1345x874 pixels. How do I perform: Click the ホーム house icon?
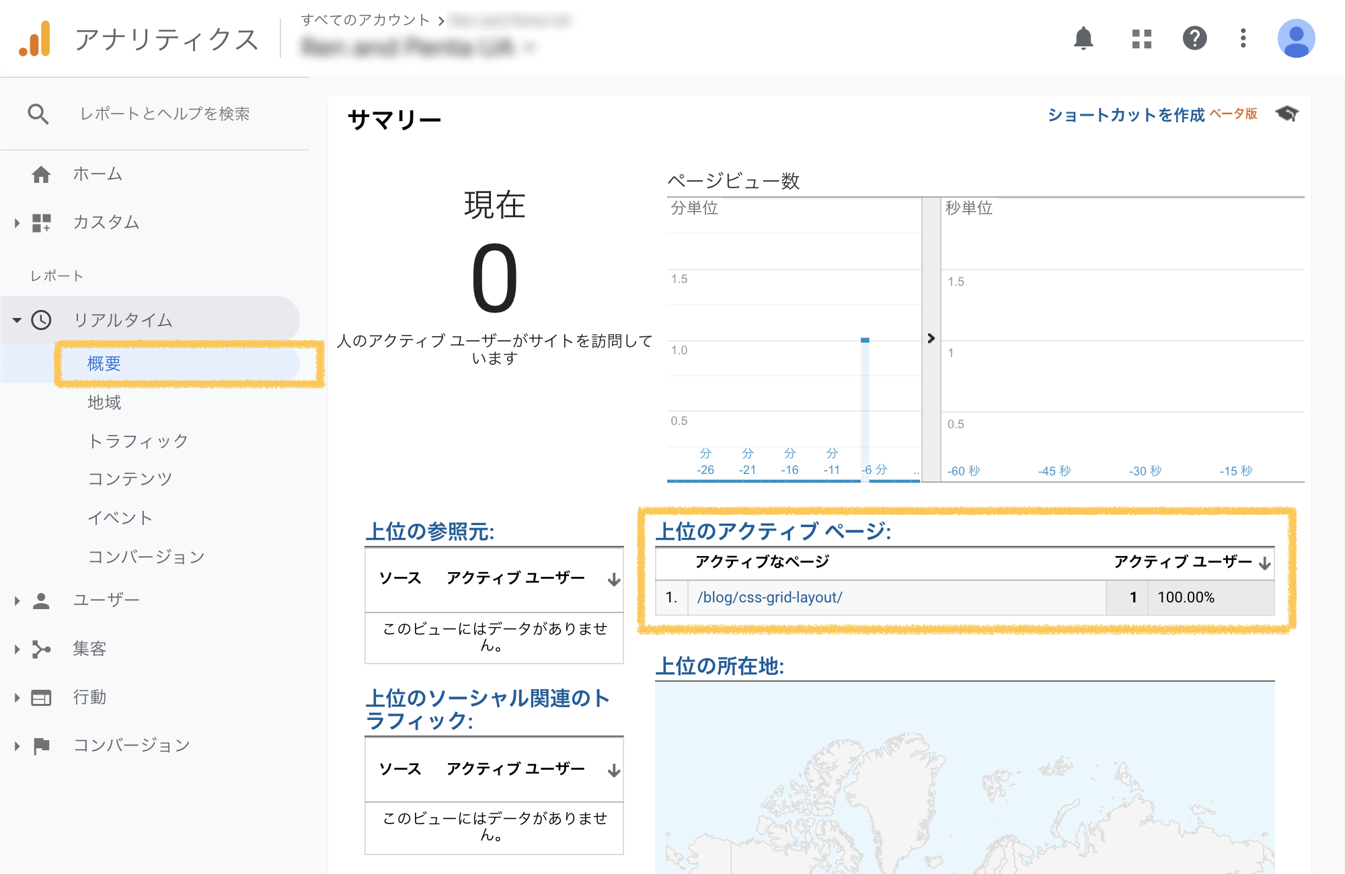coord(41,175)
